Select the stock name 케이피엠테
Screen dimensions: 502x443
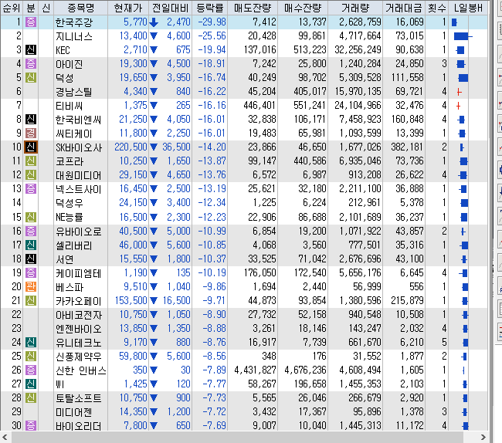[79, 273]
